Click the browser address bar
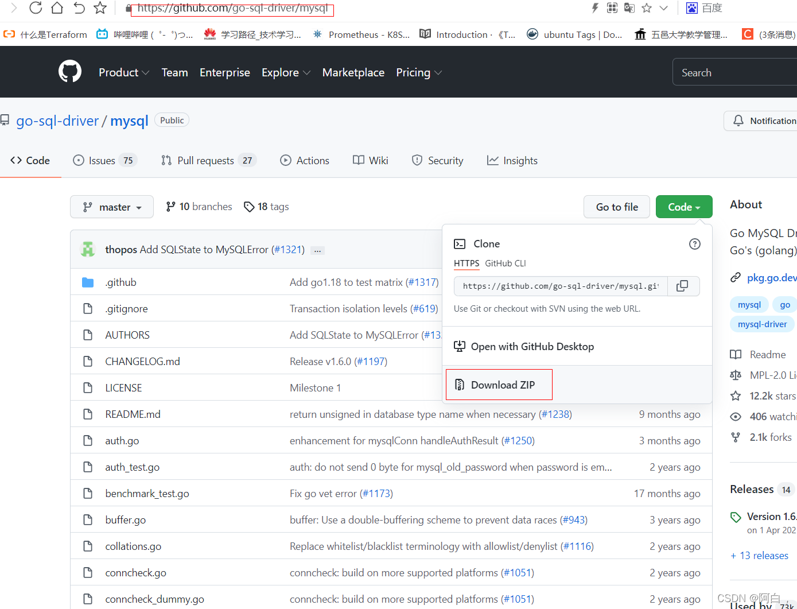 232,8
